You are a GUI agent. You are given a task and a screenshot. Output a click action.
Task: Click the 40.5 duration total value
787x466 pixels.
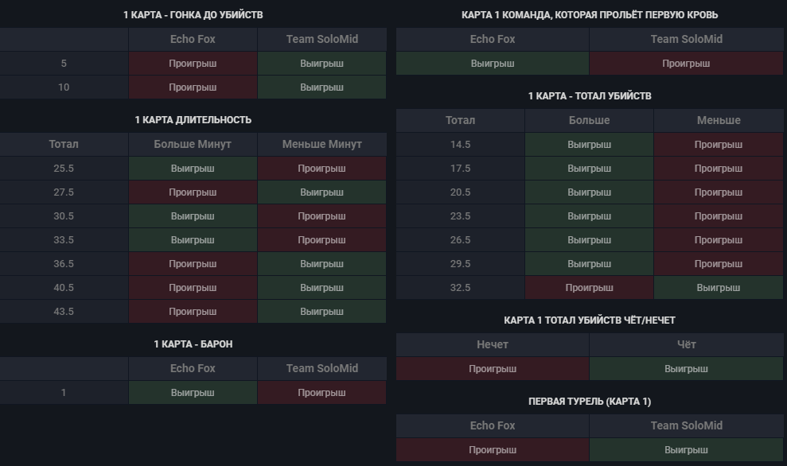[64, 287]
